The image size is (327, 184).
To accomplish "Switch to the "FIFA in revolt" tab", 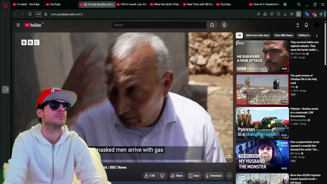I will (132, 4).
